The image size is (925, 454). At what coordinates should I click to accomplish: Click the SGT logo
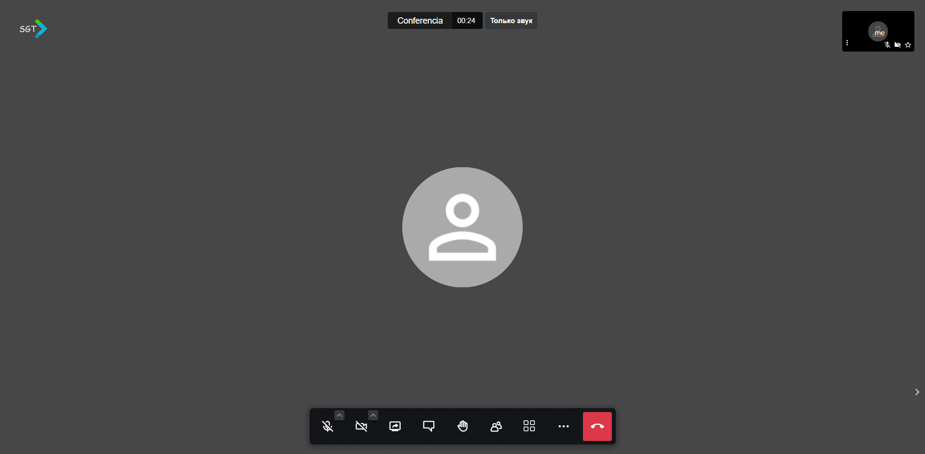pyautogui.click(x=33, y=29)
